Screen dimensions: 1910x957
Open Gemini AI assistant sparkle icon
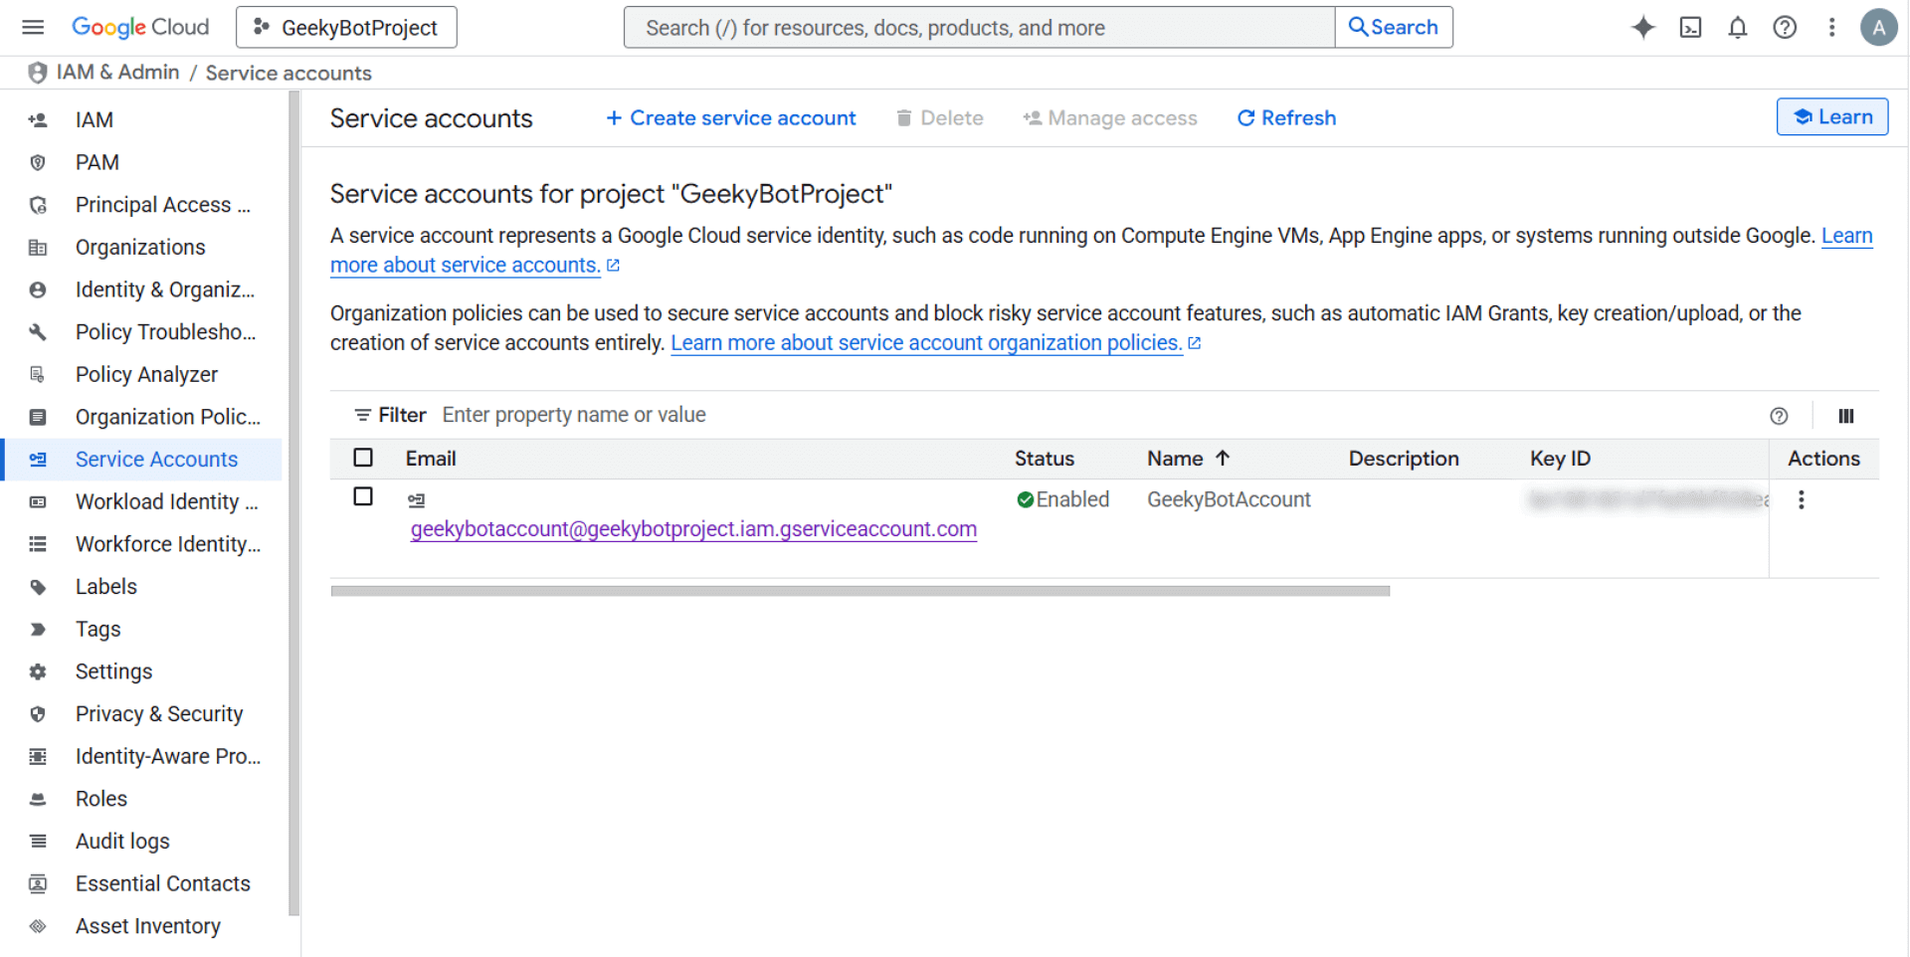1643,27
